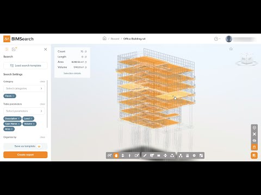Clear the Category selection

click(42, 82)
